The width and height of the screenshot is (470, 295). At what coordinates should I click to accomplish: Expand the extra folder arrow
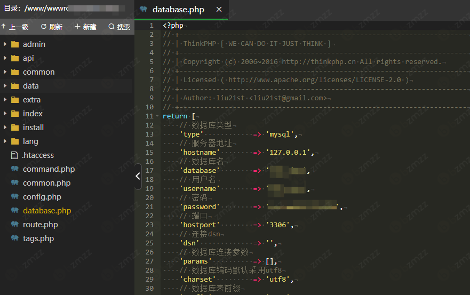pyautogui.click(x=5, y=100)
